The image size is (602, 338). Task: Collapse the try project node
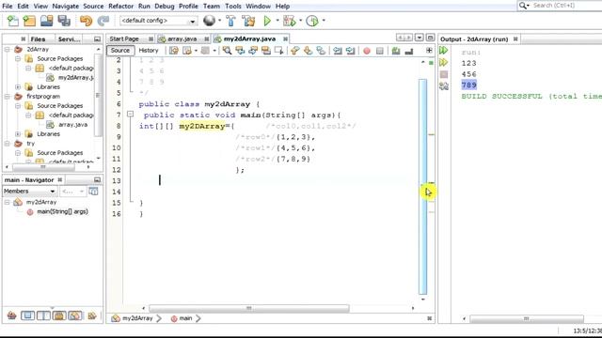(x=7, y=144)
